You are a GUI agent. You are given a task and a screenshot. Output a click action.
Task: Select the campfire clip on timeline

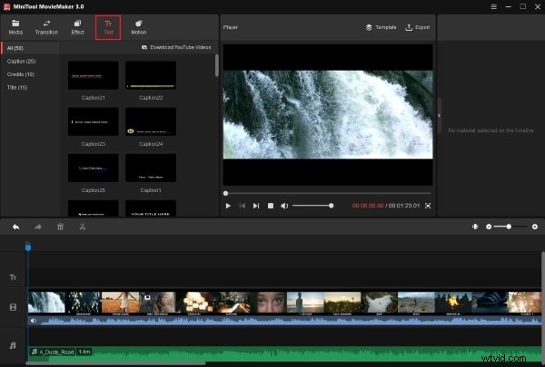(x=453, y=303)
